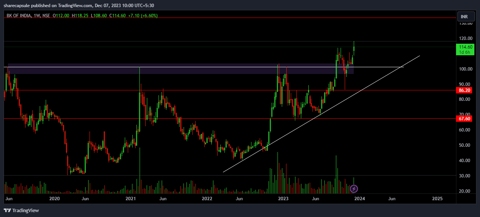Viewport: 480px width, 217px height.
Task: Click the 2022 label on time axis
Action: pos(207,198)
